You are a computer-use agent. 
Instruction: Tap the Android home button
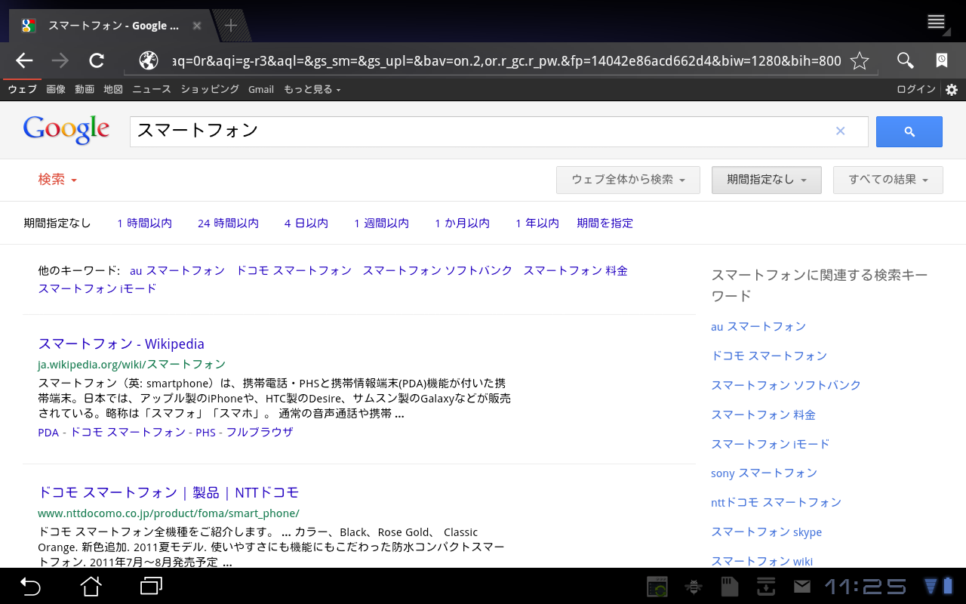click(x=91, y=586)
